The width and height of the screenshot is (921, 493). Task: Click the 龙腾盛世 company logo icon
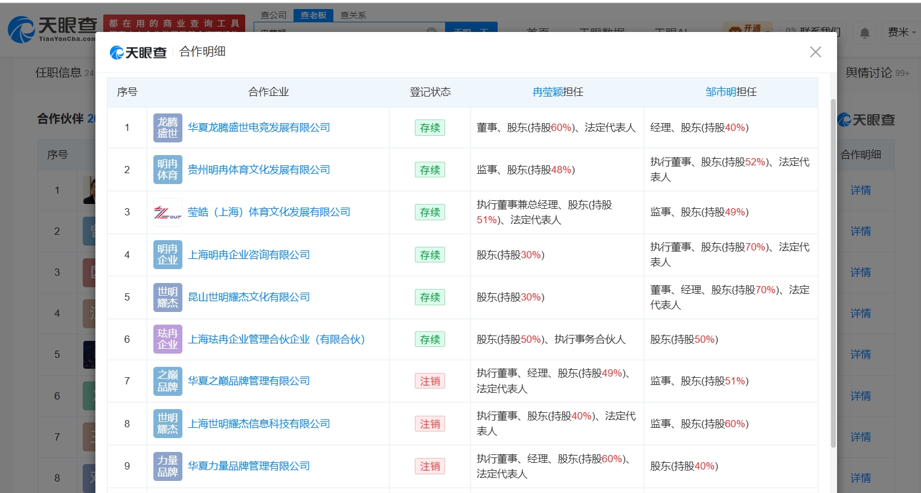coord(167,128)
